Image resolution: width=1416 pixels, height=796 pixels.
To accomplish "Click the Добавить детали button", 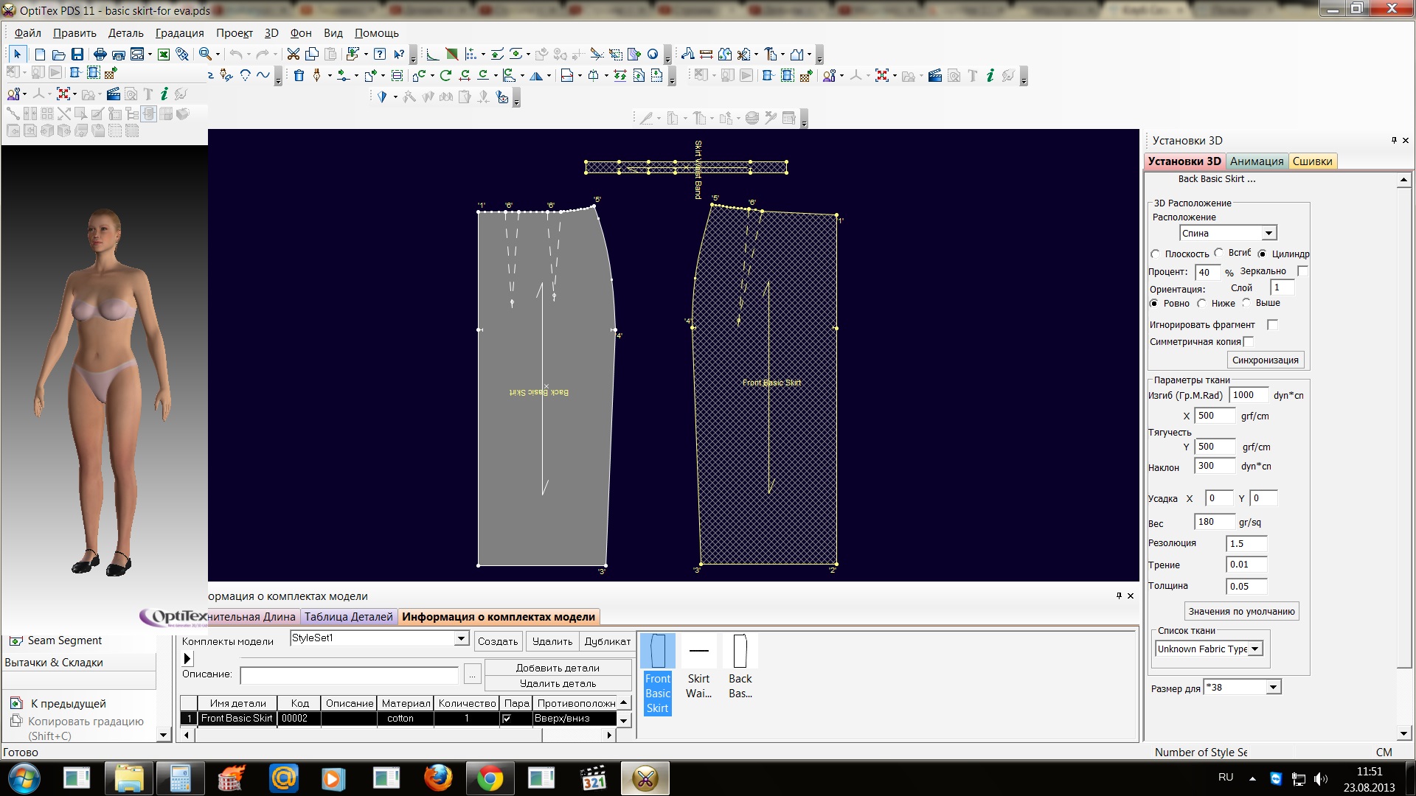I will [558, 668].
